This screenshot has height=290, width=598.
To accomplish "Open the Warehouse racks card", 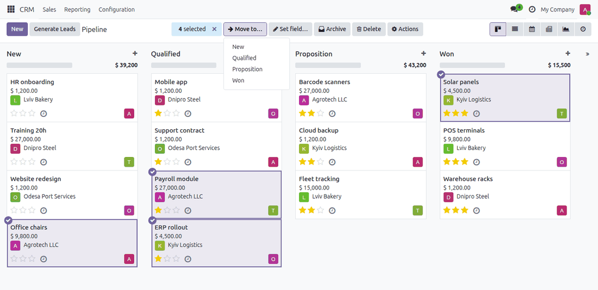I will [505, 195].
